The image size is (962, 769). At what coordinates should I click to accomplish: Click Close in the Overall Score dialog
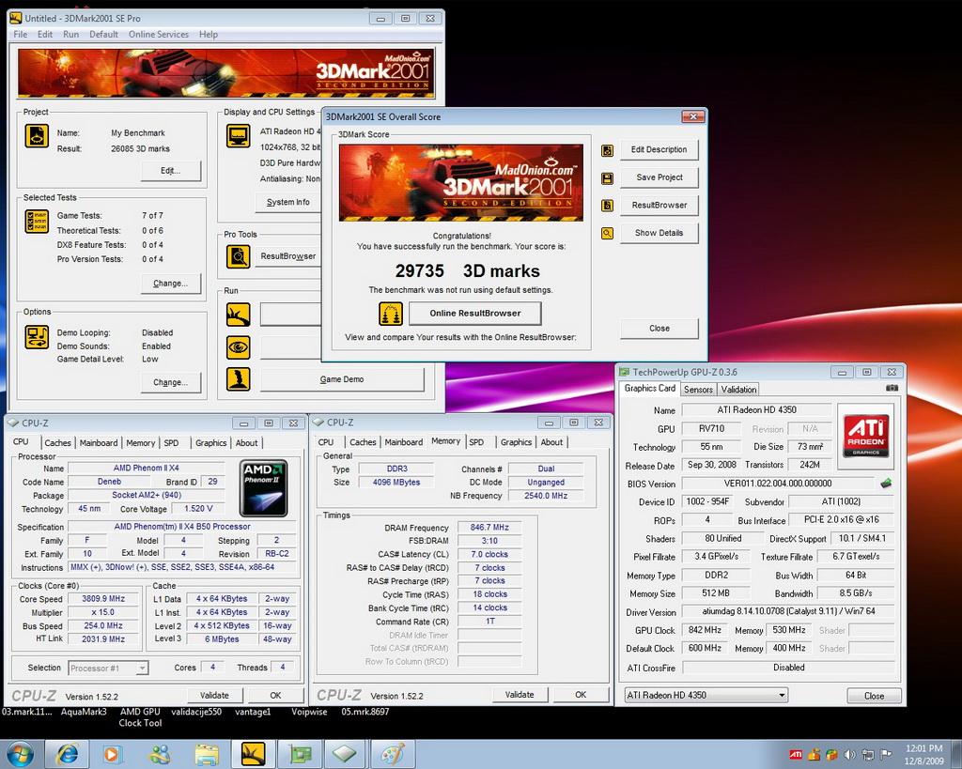pos(659,328)
